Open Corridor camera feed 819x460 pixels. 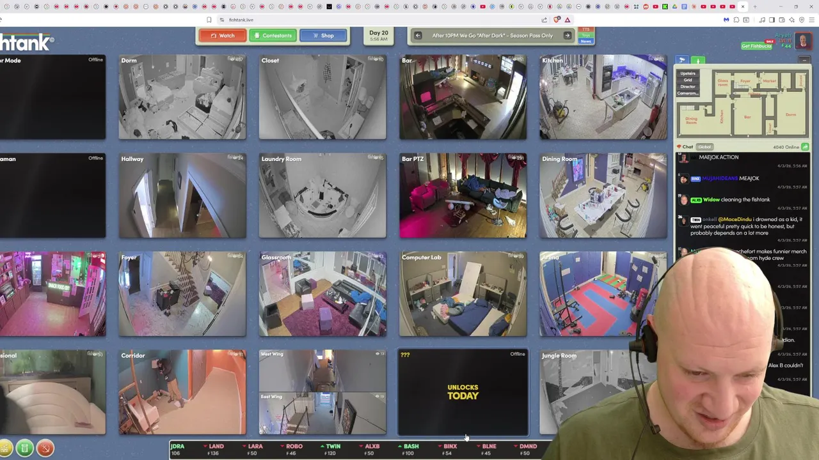click(182, 392)
